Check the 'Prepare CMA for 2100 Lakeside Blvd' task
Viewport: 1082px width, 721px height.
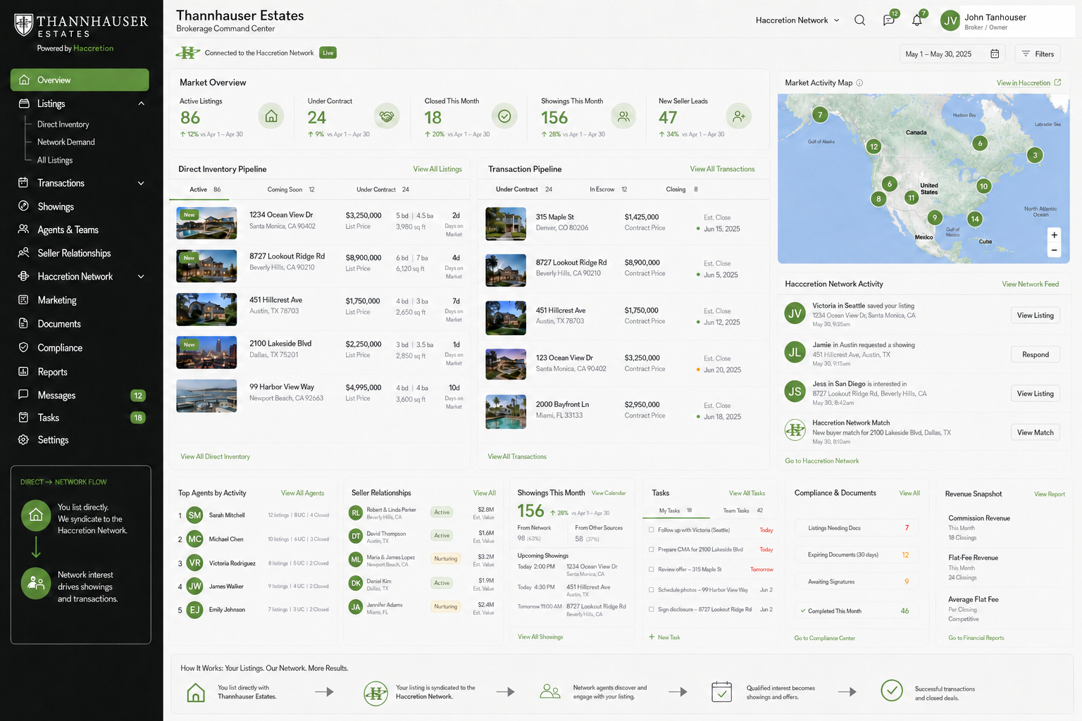coord(651,550)
